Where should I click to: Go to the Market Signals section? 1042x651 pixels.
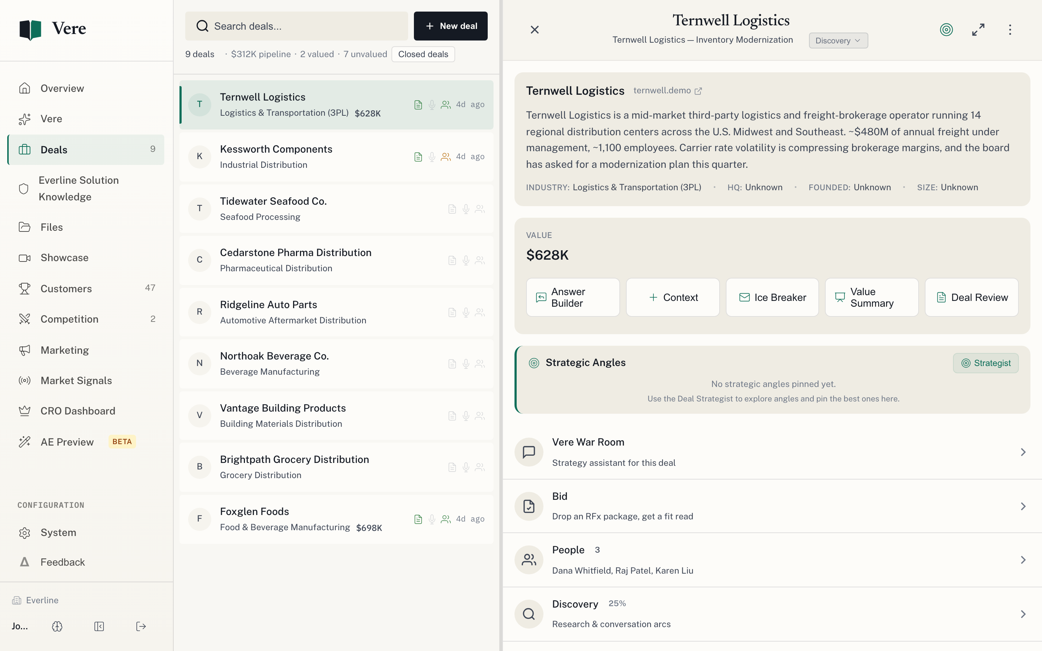click(x=86, y=380)
